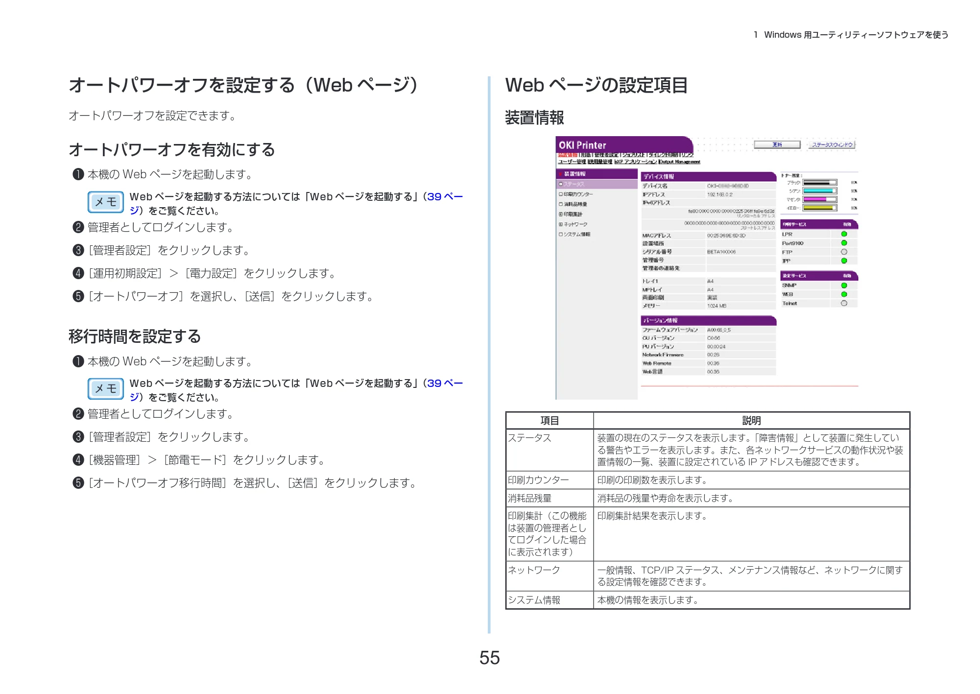The width and height of the screenshot is (980, 694).
Task: Open the Output Management menu link
Action: coord(679,162)
